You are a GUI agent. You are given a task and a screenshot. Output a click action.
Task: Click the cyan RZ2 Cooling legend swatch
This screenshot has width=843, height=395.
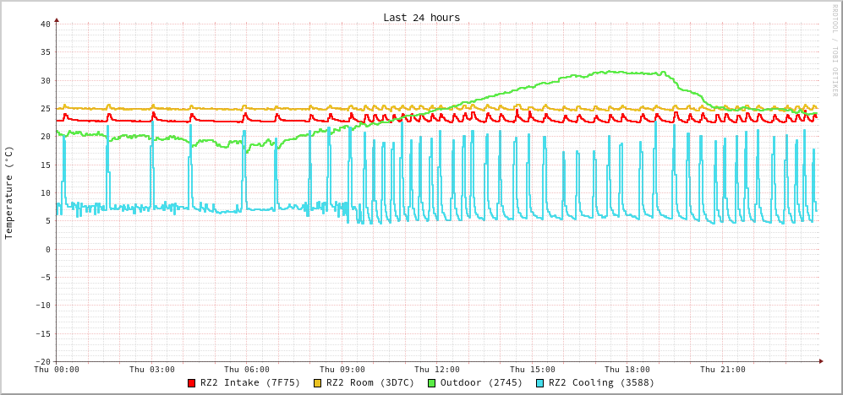[540, 383]
